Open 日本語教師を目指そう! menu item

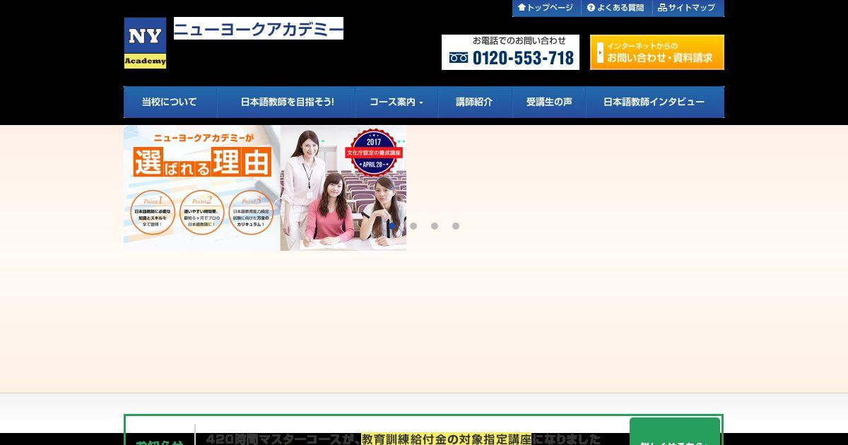[287, 102]
